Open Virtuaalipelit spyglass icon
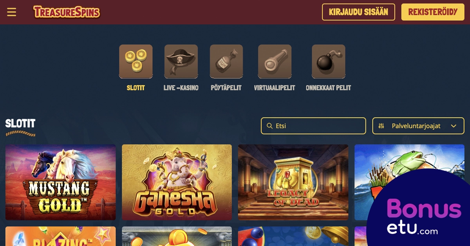The width and height of the screenshot is (470, 246). point(275,62)
